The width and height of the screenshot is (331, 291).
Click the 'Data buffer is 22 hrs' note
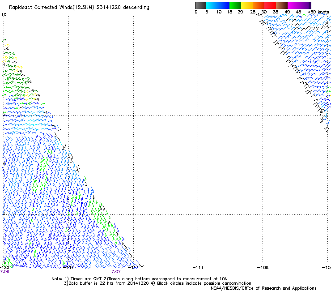(157, 283)
